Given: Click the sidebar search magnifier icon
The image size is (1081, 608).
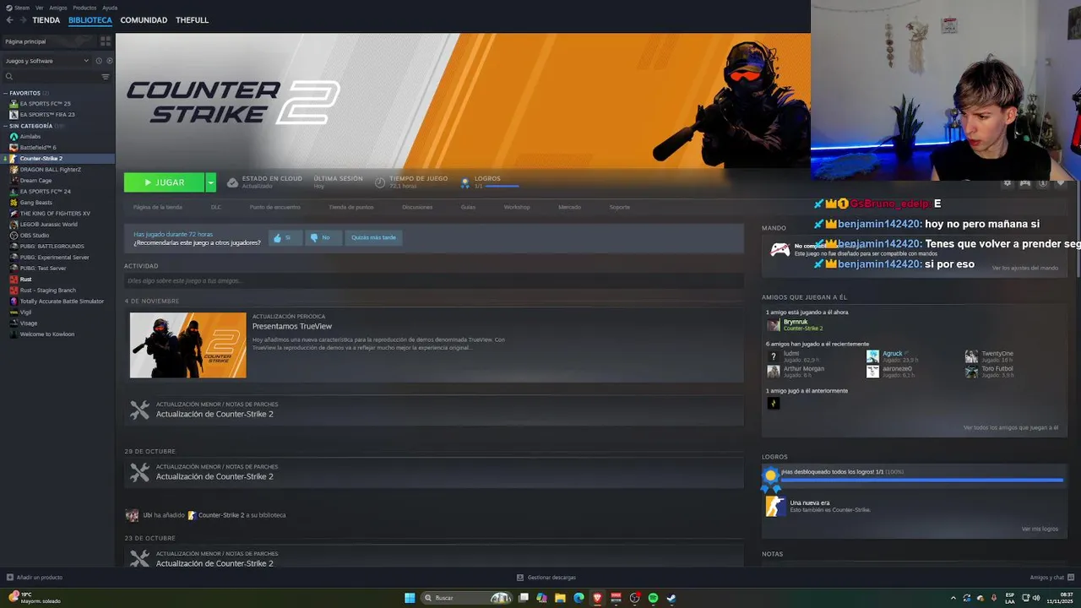Looking at the screenshot, I should (x=9, y=77).
